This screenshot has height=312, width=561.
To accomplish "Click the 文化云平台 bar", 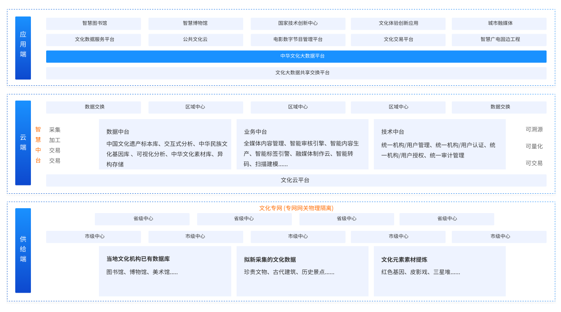I will click(296, 181).
